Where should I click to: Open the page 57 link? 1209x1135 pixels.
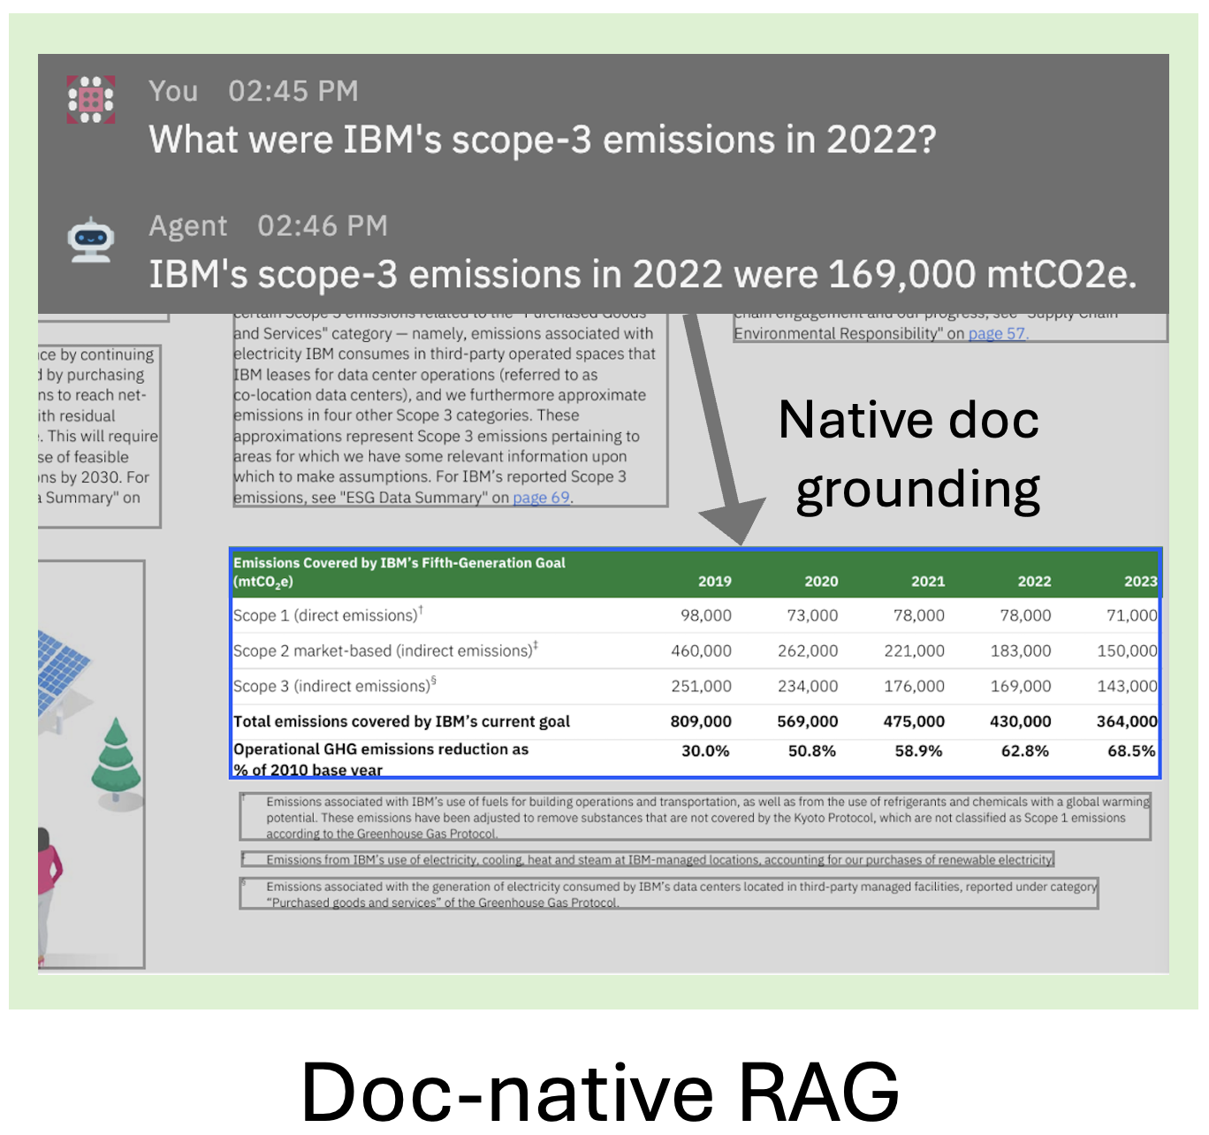tap(998, 333)
